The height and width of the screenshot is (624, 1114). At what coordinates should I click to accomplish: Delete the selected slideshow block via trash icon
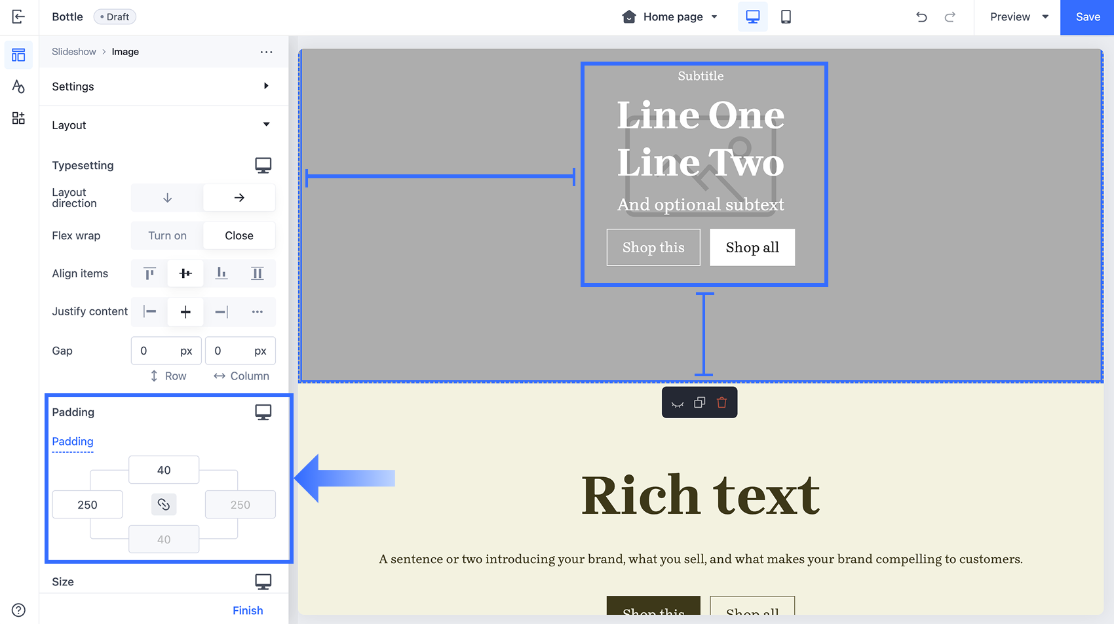721,402
